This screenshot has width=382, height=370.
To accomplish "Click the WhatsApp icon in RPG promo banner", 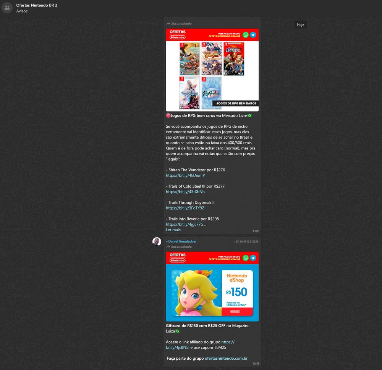I will [x=246, y=35].
